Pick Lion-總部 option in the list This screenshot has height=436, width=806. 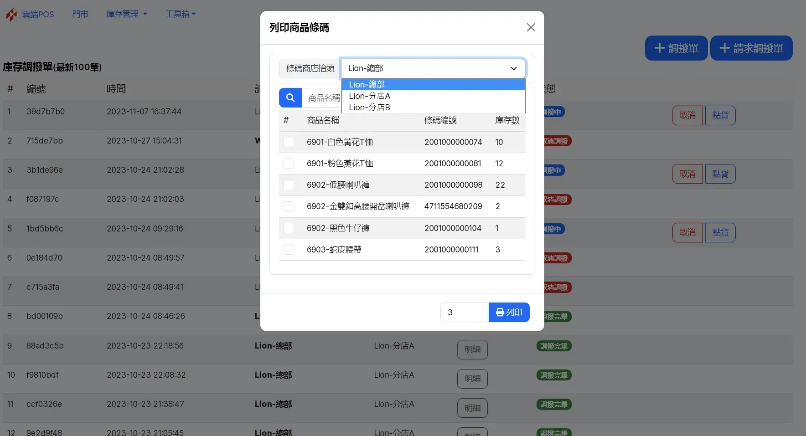(367, 85)
